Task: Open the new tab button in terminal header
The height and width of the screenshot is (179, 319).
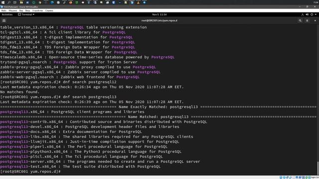Action: tap(4, 20)
